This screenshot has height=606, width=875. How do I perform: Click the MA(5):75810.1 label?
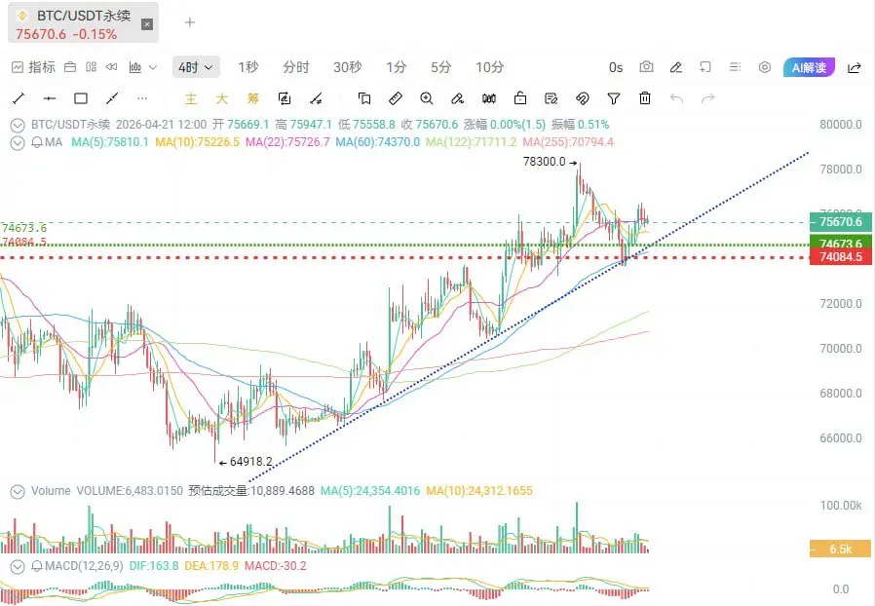(x=110, y=142)
